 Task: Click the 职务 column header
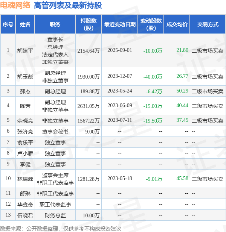55,24
